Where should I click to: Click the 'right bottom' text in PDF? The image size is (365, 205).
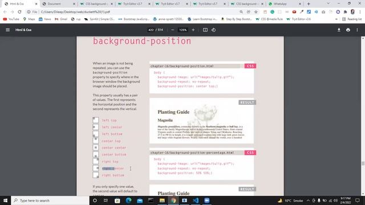click(113, 175)
